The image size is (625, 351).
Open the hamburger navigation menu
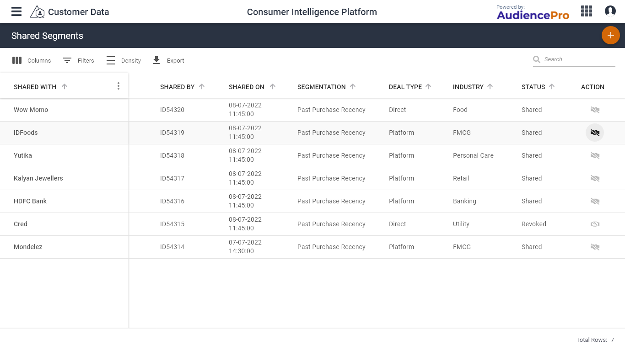(16, 11)
